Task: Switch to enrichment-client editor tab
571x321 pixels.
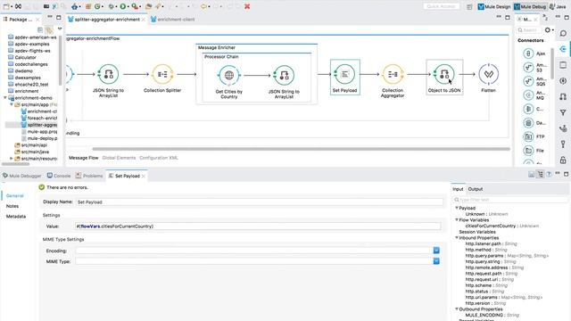Action: click(172, 20)
